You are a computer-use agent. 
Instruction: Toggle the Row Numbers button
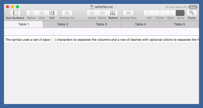coord(15,13)
